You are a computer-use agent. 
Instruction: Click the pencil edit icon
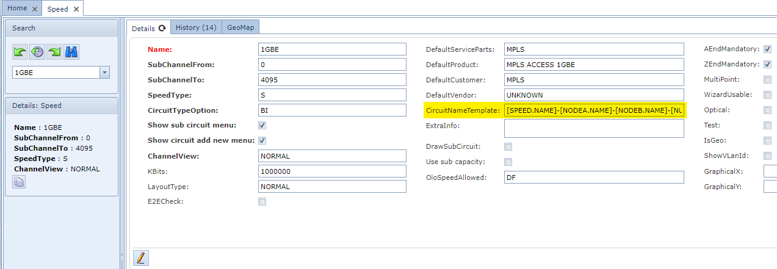(x=141, y=258)
